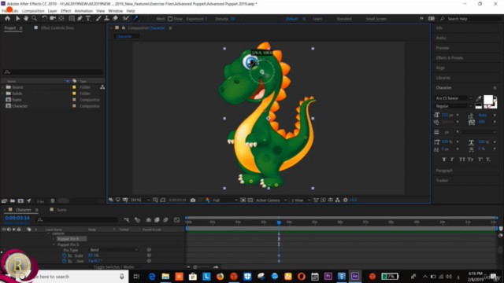Select the Hand tool
504x283 pixels.
point(26,19)
